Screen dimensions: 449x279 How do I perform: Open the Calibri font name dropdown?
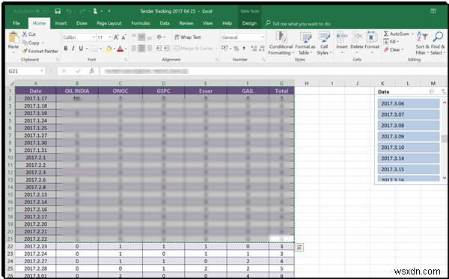tap(94, 37)
